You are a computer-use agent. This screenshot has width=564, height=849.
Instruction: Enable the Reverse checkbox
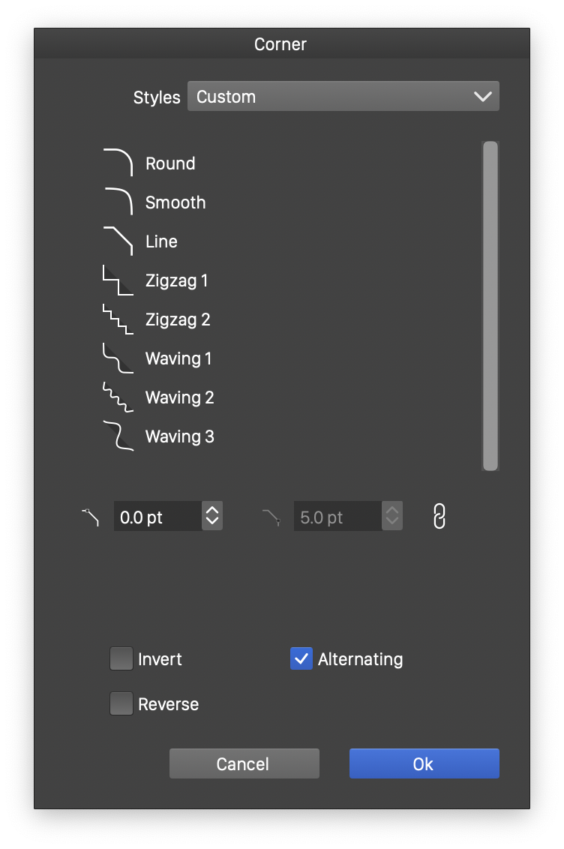click(x=121, y=704)
